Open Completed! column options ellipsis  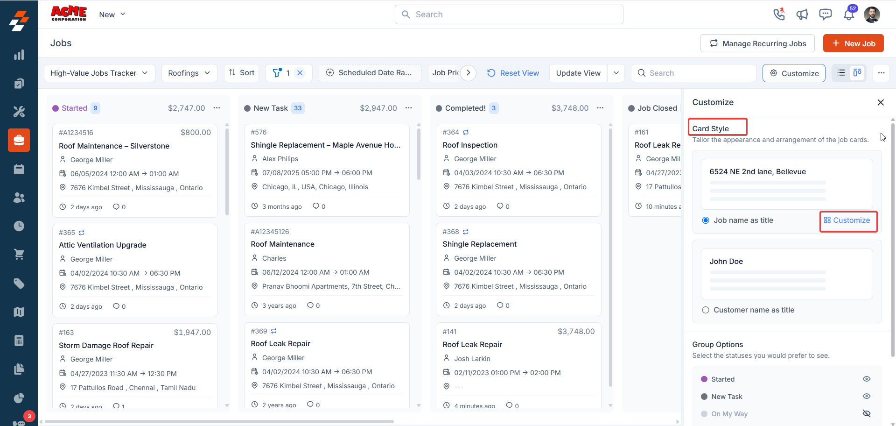coord(600,108)
